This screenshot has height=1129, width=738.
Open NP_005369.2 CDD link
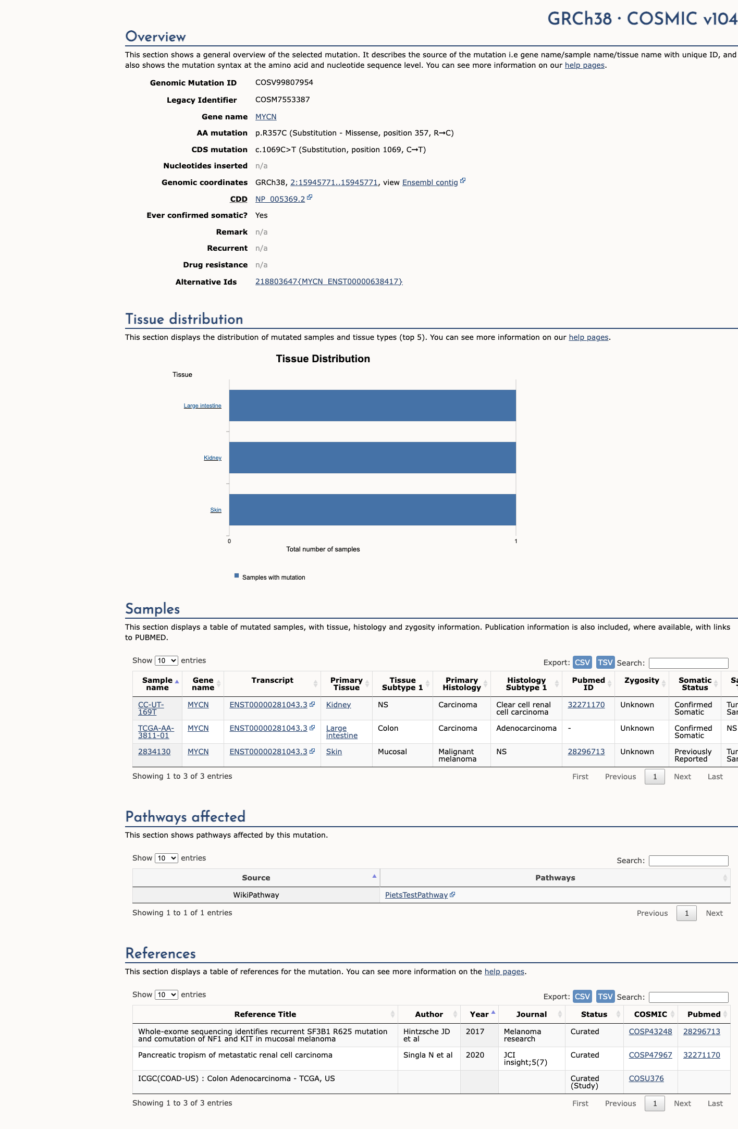click(x=280, y=199)
